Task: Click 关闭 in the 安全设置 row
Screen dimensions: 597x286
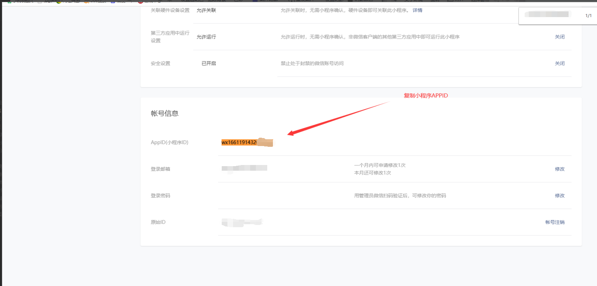Action: (x=559, y=63)
